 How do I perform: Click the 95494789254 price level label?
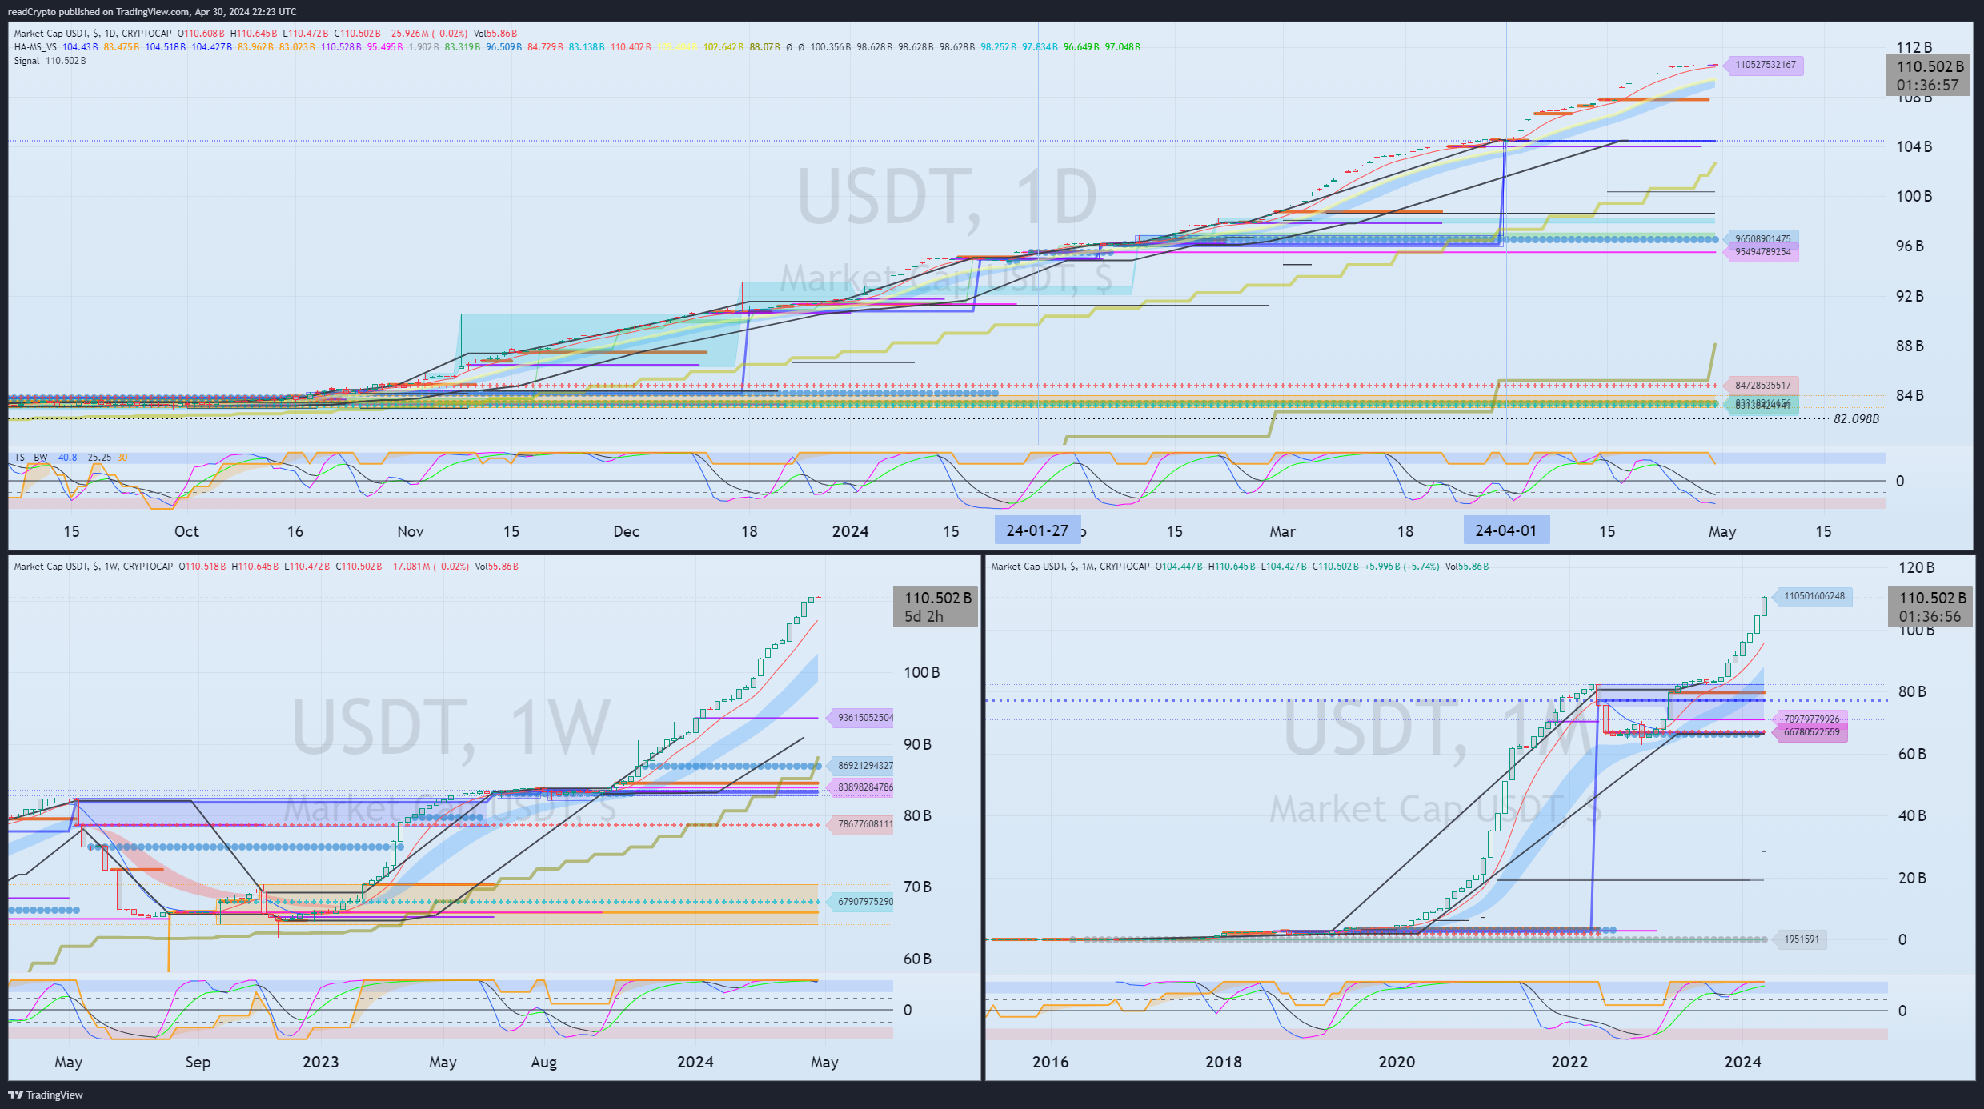1762,252
